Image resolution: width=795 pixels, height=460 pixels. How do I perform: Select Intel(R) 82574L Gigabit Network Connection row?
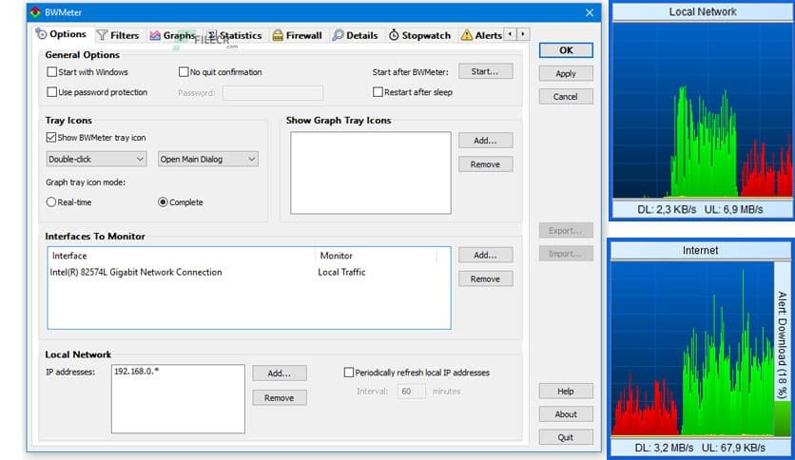click(249, 272)
